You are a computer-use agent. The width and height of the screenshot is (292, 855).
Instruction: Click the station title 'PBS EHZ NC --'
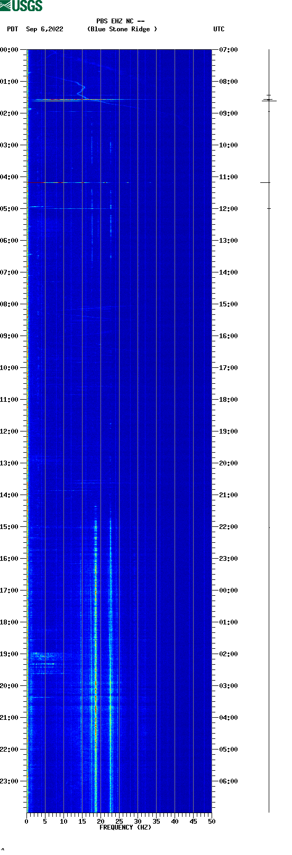(x=121, y=21)
